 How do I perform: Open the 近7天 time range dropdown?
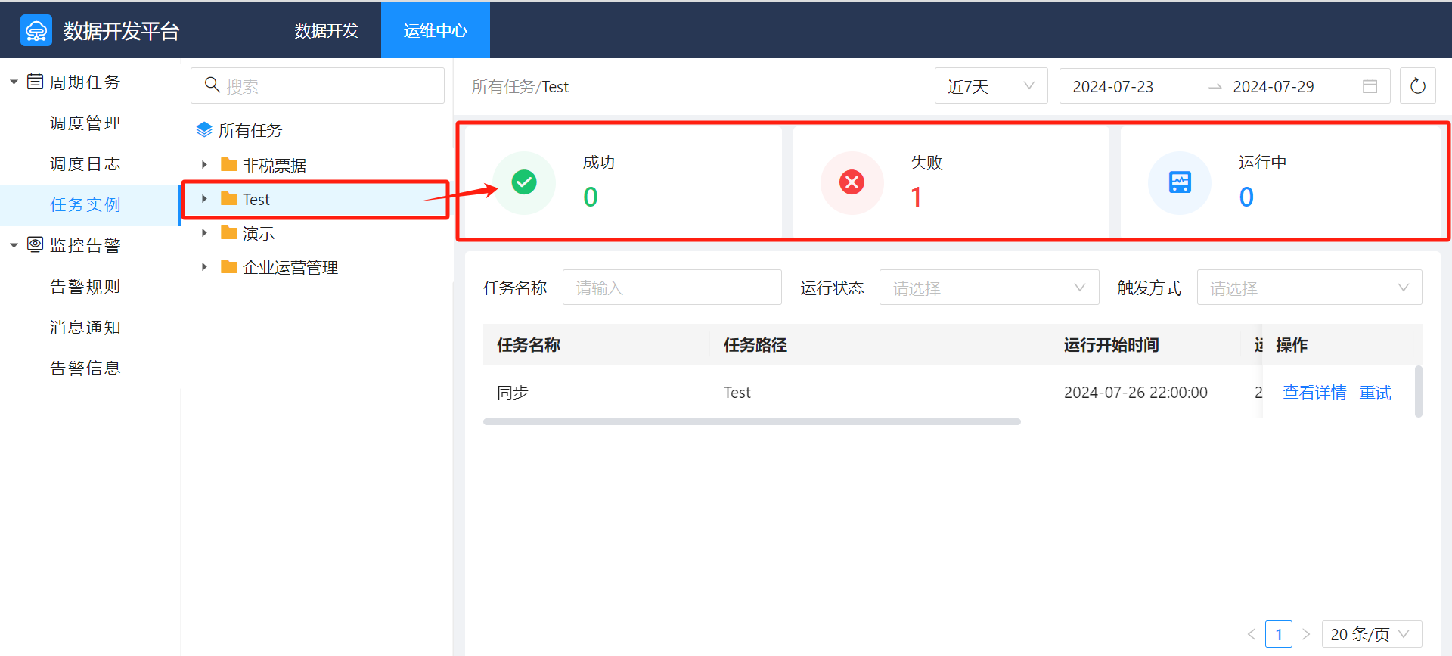pos(991,86)
